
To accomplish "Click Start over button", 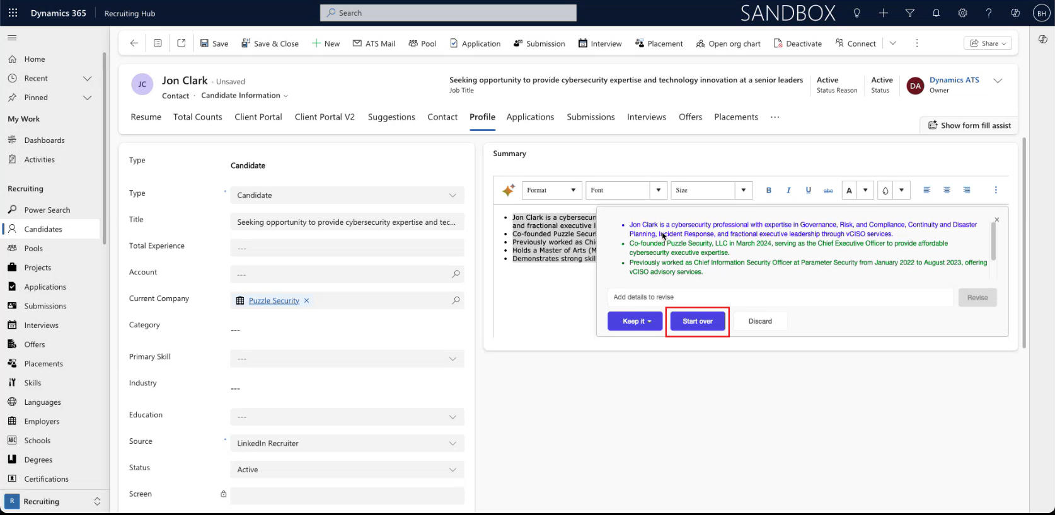I will [x=697, y=321].
